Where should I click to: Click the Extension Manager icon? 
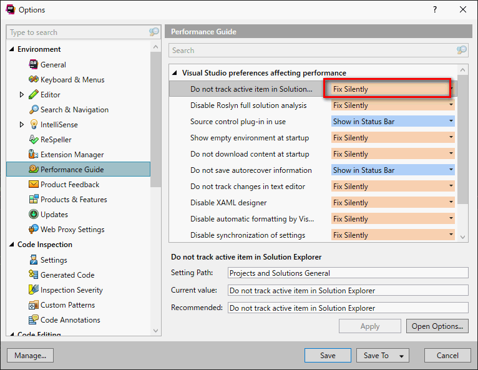(x=33, y=154)
